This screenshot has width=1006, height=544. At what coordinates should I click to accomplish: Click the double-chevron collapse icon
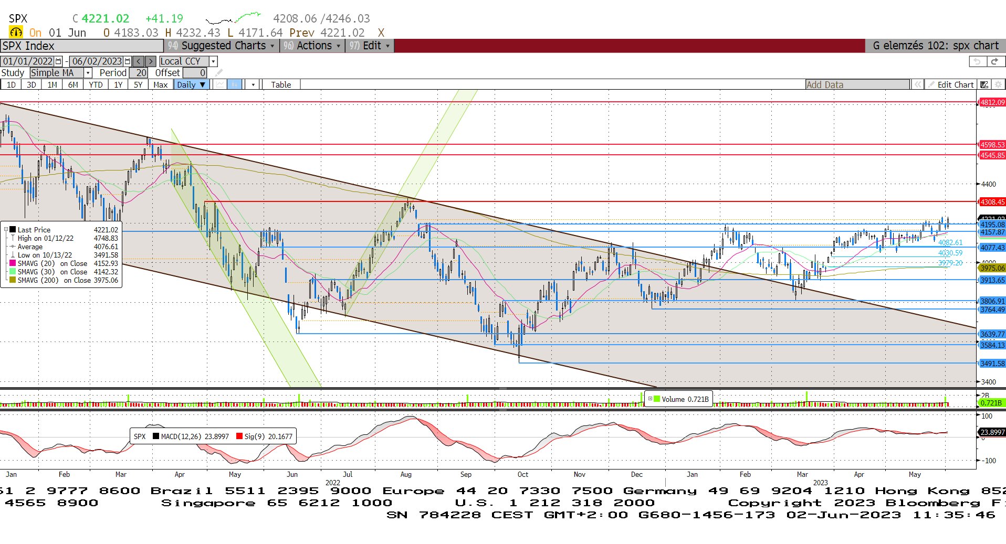(917, 84)
